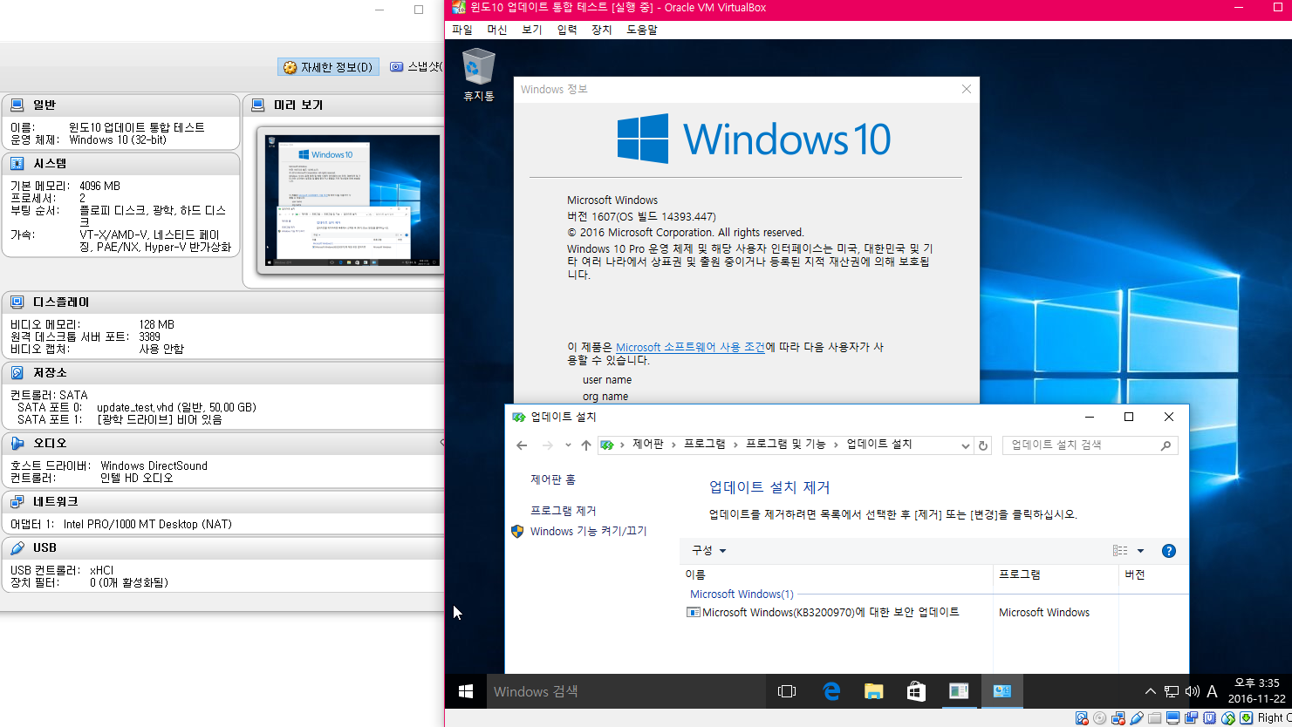The width and height of the screenshot is (1292, 727).
Task: Open Task View on the guest taskbar
Action: pyautogui.click(x=787, y=691)
